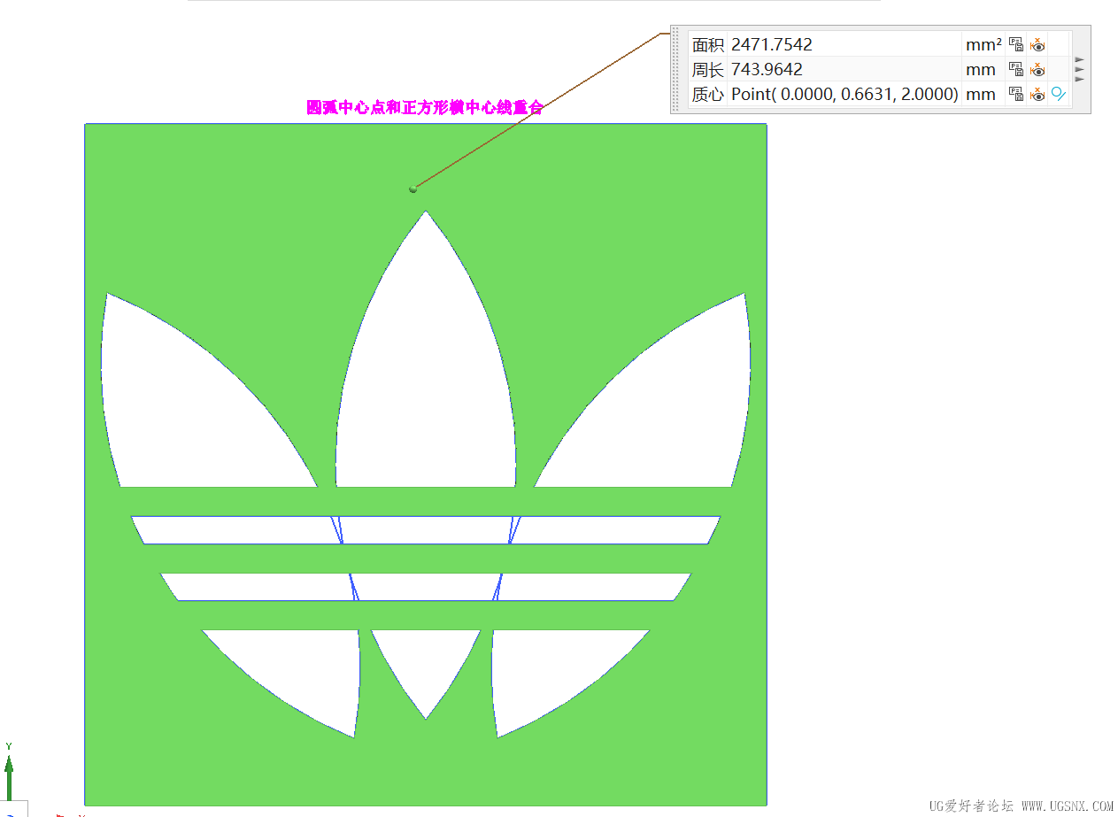
Task: Click the save icon in the 质心 row
Action: pos(1016,94)
